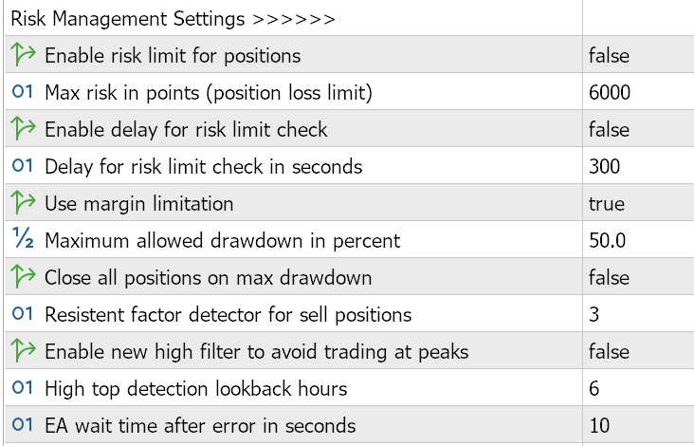Toggle false value of Close all positions on max drawdown
The height and width of the screenshot is (446, 694).
pos(638,276)
